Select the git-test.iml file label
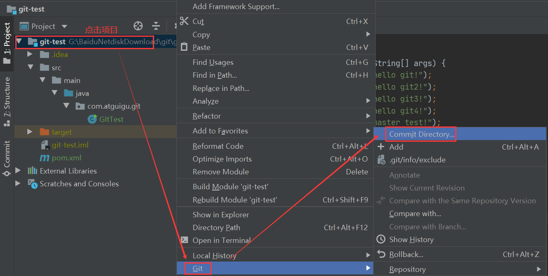Image resolution: width=548 pixels, height=276 pixels. 70,145
